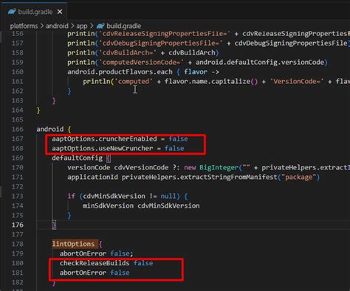Click 'false' value on line 168
Viewport: 350px width, 291px height.
[x=174, y=148]
